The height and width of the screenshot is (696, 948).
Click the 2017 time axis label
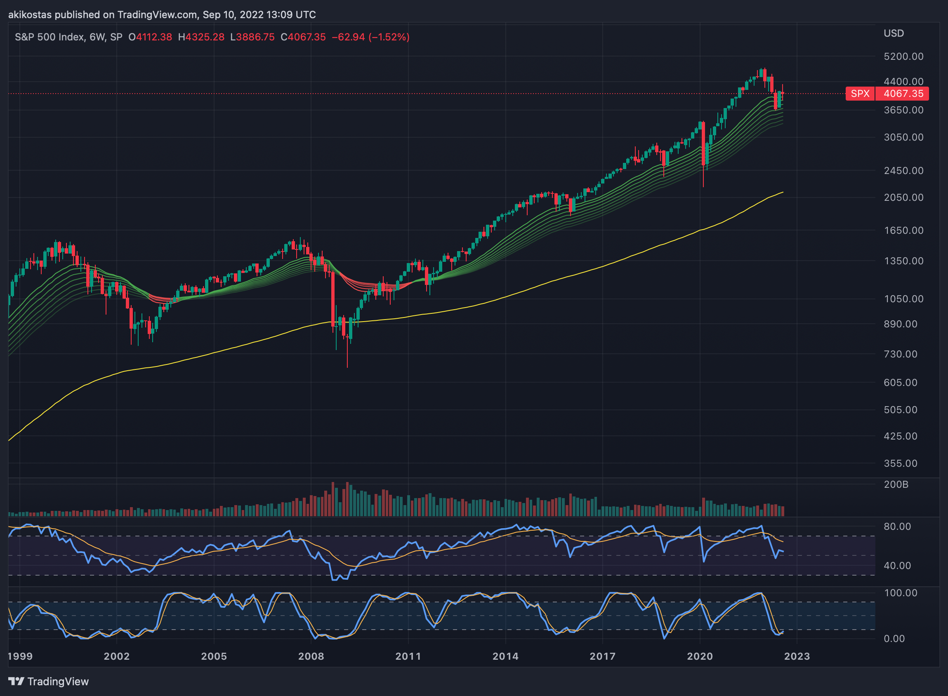(x=602, y=656)
